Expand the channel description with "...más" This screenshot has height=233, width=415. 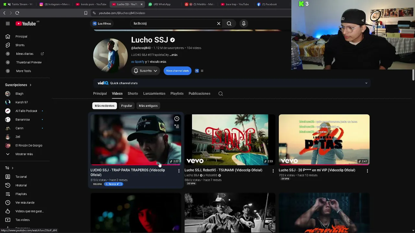(173, 55)
